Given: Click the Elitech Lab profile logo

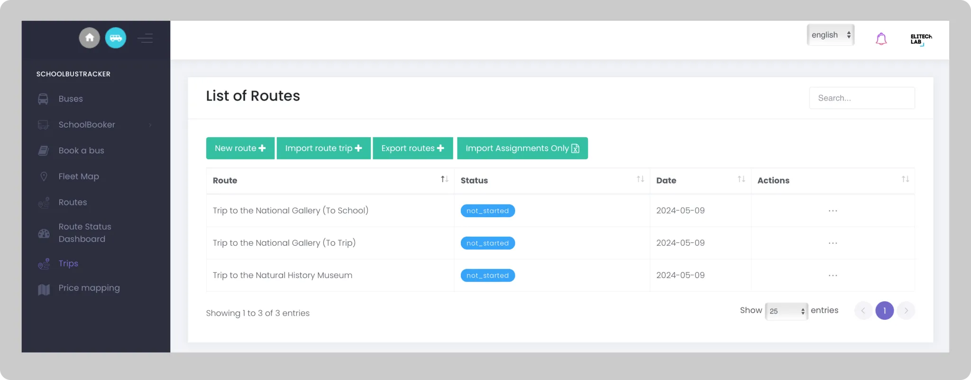Looking at the screenshot, I should coord(920,39).
